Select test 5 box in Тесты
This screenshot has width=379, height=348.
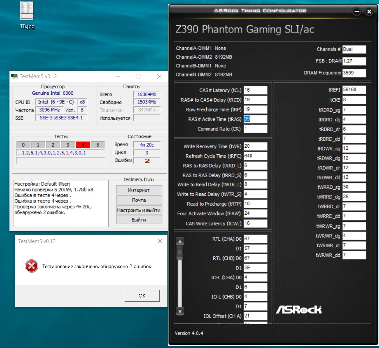(98, 145)
